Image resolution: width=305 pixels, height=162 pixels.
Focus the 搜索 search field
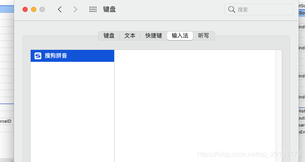pos(259,9)
